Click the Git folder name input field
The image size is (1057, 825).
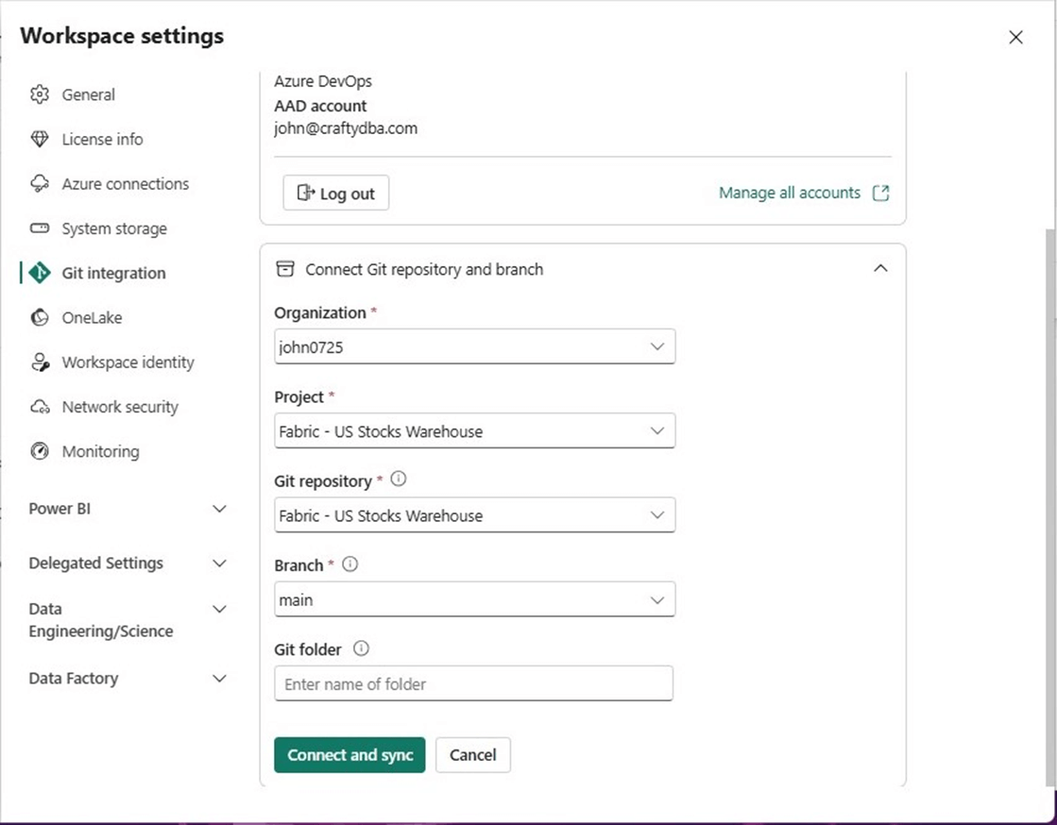(473, 683)
